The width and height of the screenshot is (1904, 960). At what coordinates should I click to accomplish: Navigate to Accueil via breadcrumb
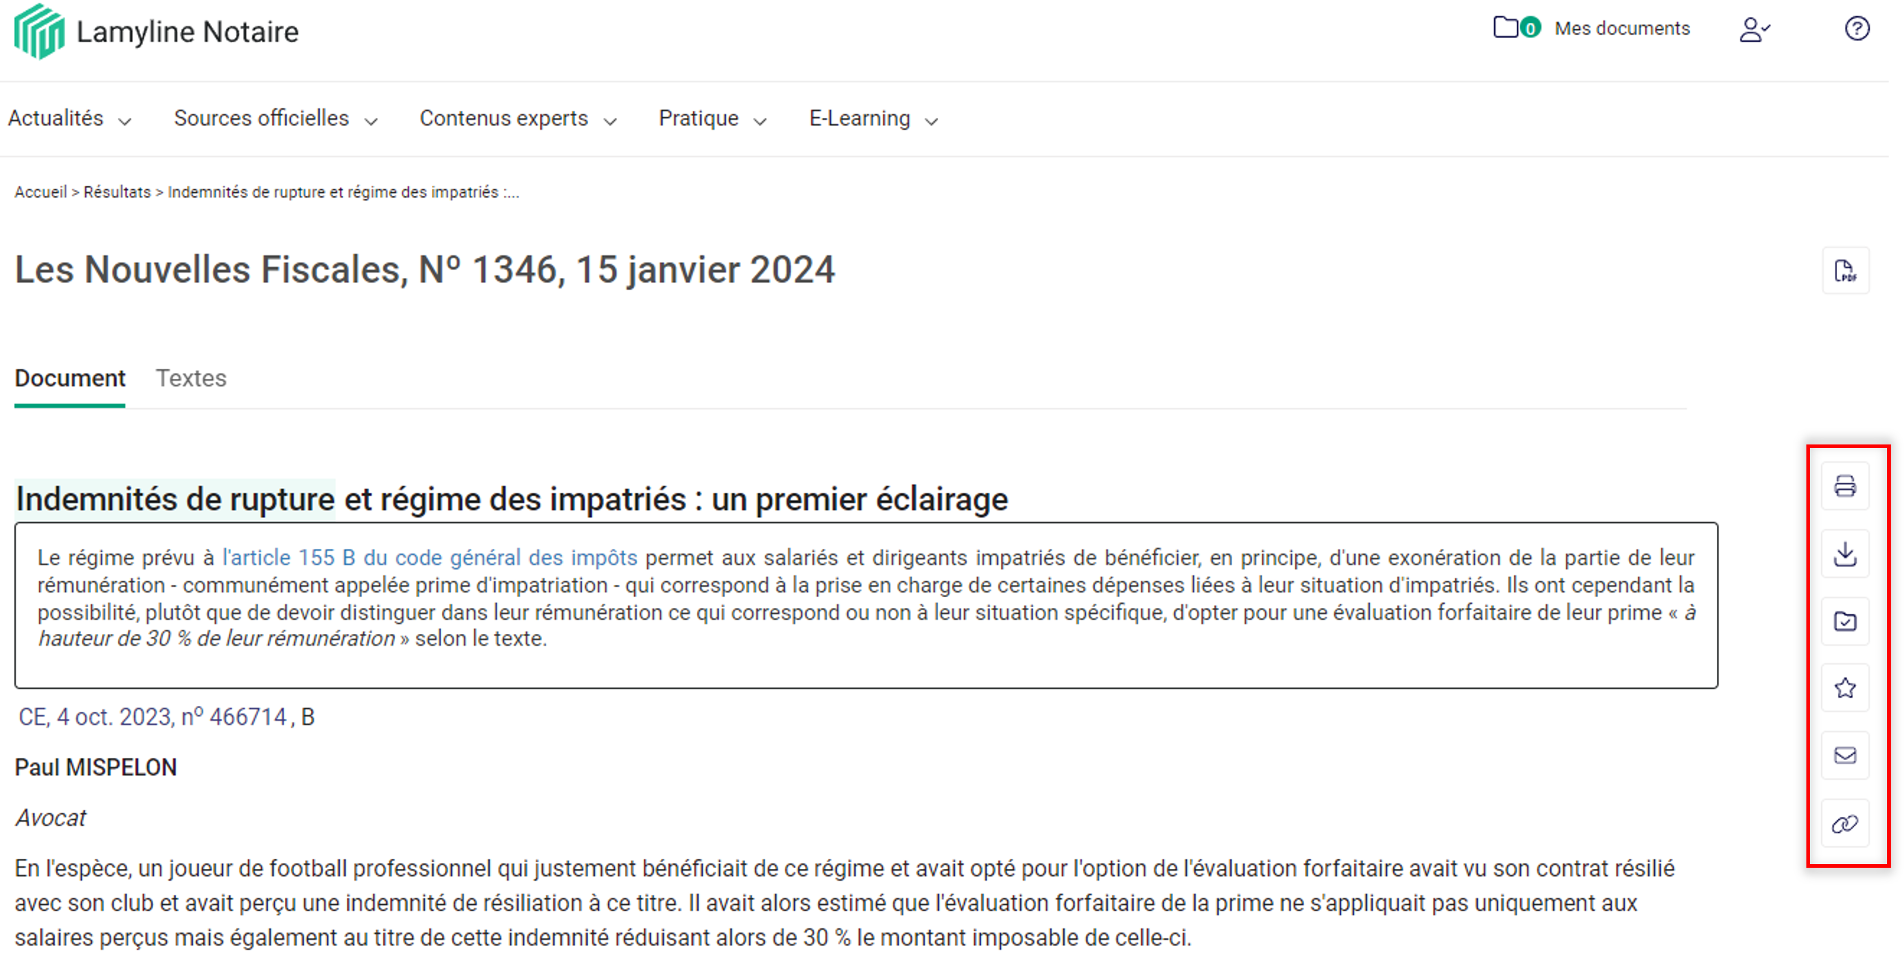pyautogui.click(x=41, y=192)
